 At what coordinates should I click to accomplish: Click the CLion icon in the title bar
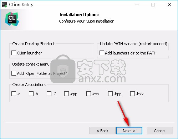point(4,5)
